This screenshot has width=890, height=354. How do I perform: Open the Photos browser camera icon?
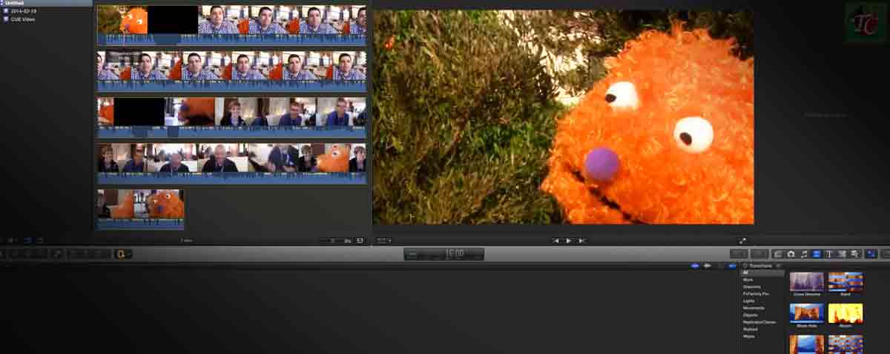tap(791, 254)
